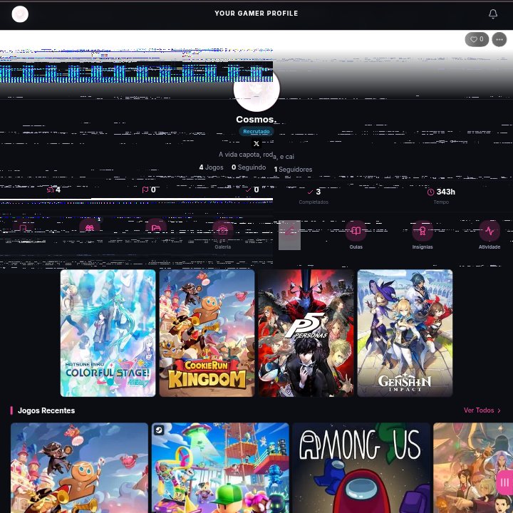View the 0 Seguindo list
This screenshot has width=513, height=513.
pos(249,167)
